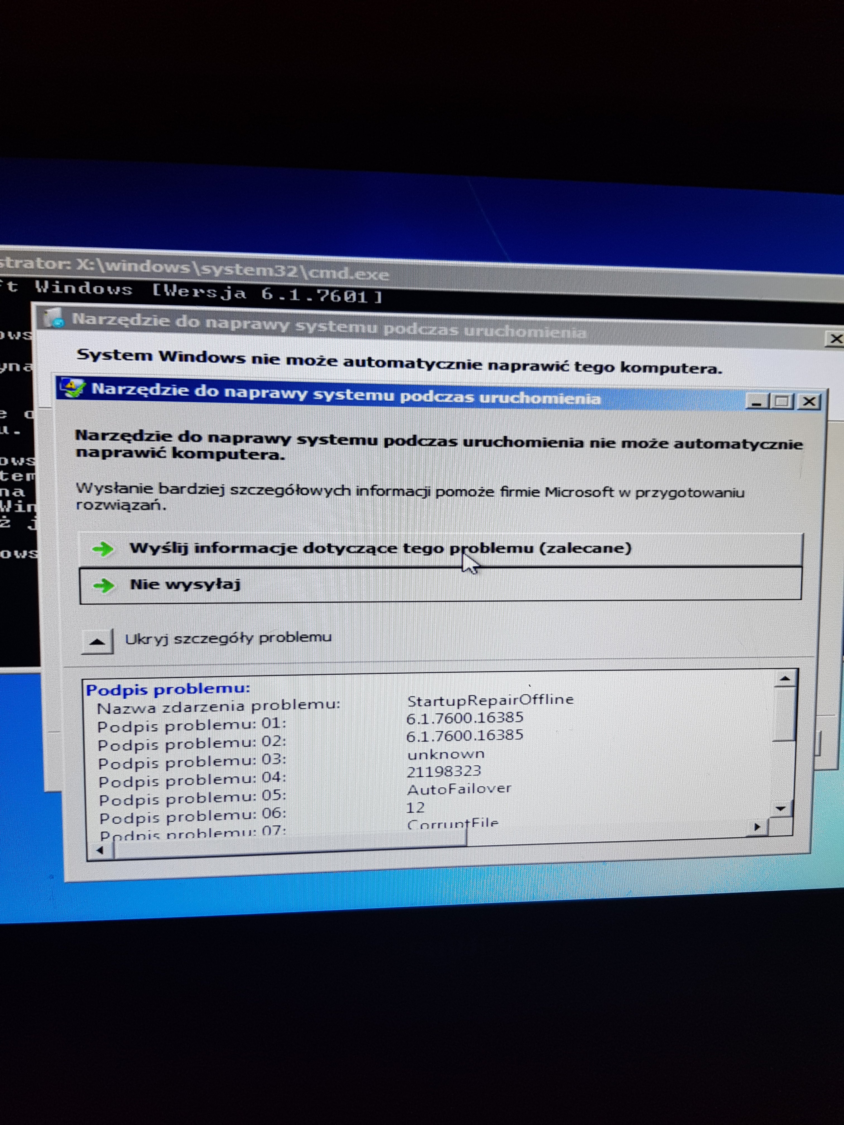Image resolution: width=844 pixels, height=1125 pixels.
Task: Minimize the front startup repair dialog
Action: tap(757, 401)
